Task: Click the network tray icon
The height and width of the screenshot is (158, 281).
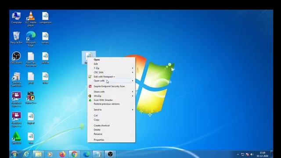Action: point(242,154)
